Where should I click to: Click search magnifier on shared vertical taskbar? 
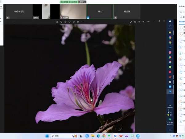tap(170, 26)
